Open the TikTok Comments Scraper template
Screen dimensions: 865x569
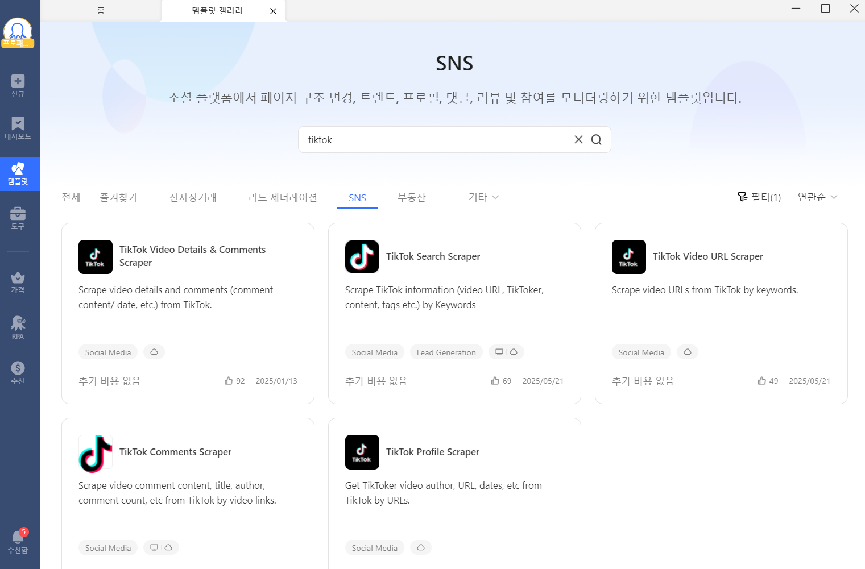coord(175,452)
